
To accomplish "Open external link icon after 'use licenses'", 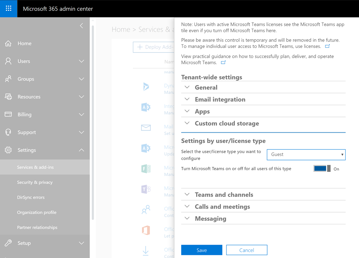I will 327,46.
